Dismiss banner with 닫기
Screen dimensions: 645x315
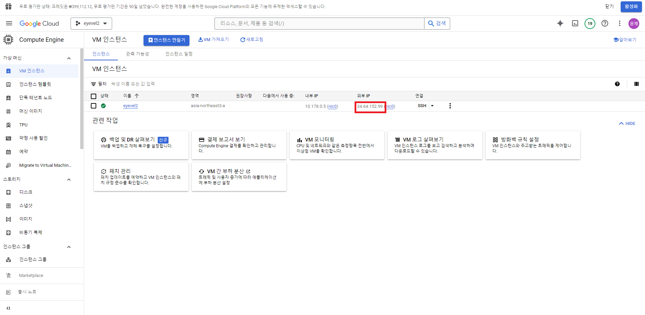tap(610, 6)
